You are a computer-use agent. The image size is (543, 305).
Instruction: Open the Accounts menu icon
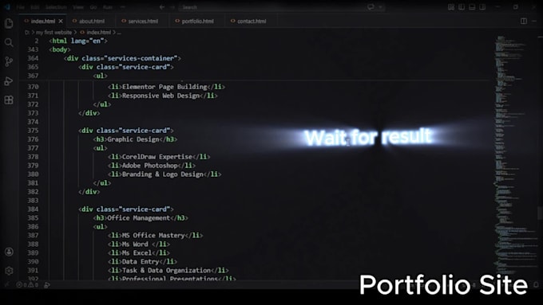pos(9,252)
